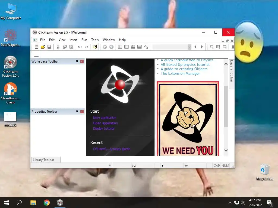This screenshot has height=208, width=278.
Task: Open All Boxed Up physics tutorial link
Action: click(185, 64)
